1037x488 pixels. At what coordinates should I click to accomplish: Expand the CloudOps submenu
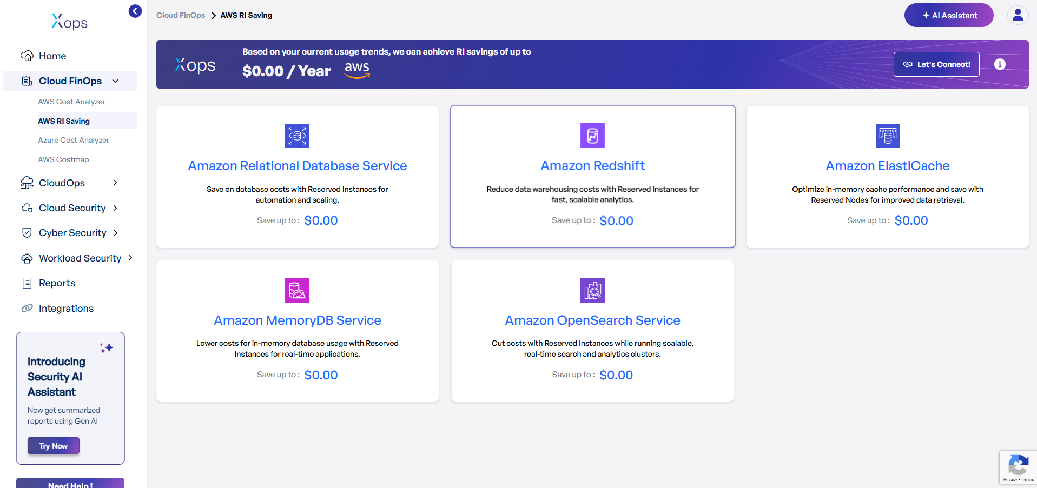click(115, 183)
